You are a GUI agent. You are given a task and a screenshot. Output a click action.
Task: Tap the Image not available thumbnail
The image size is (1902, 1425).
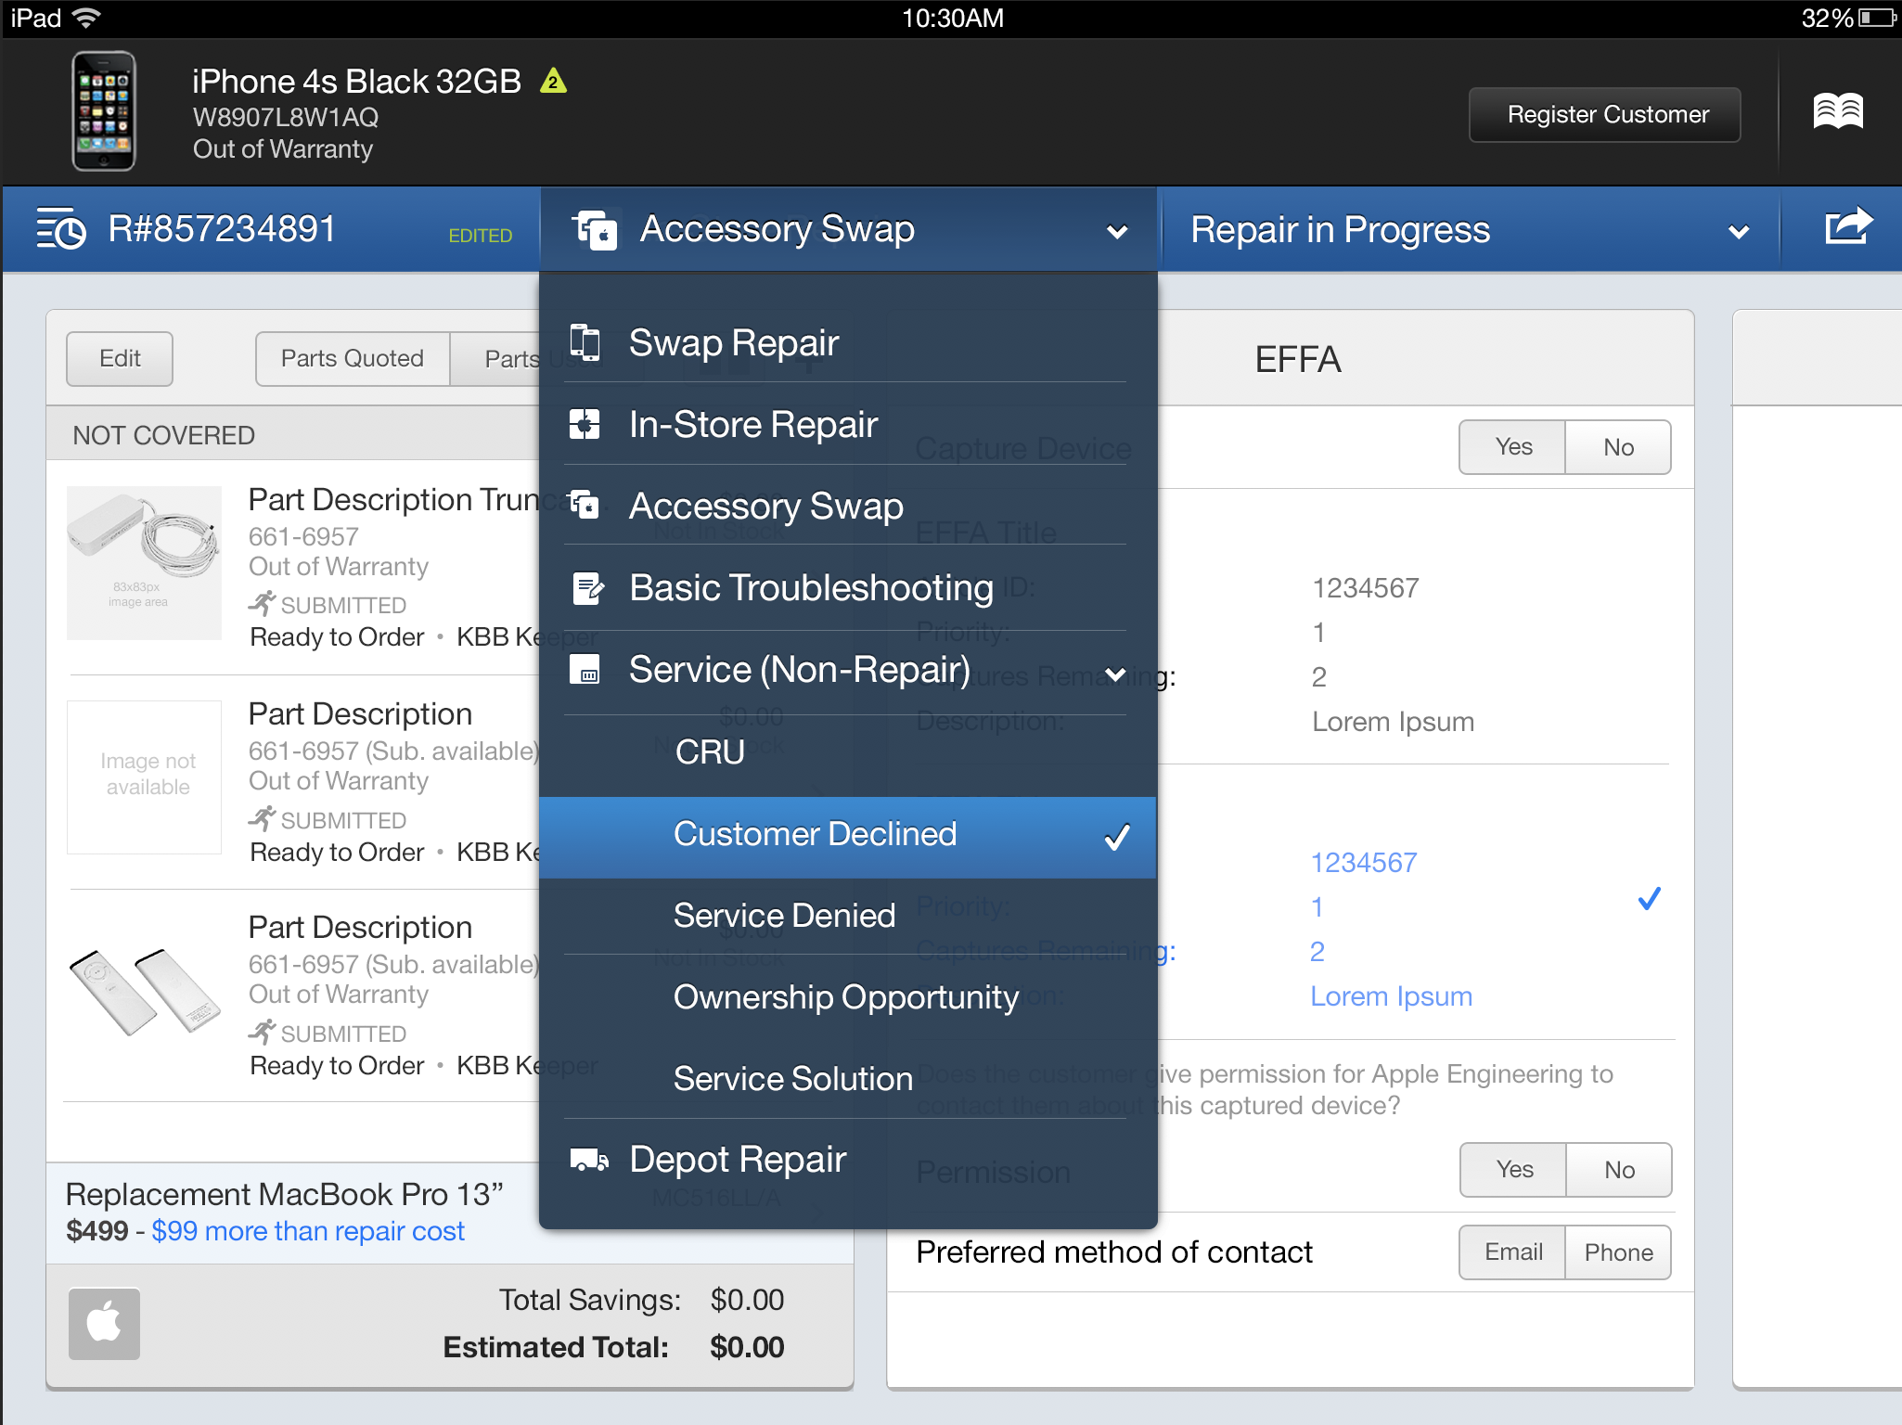click(145, 777)
